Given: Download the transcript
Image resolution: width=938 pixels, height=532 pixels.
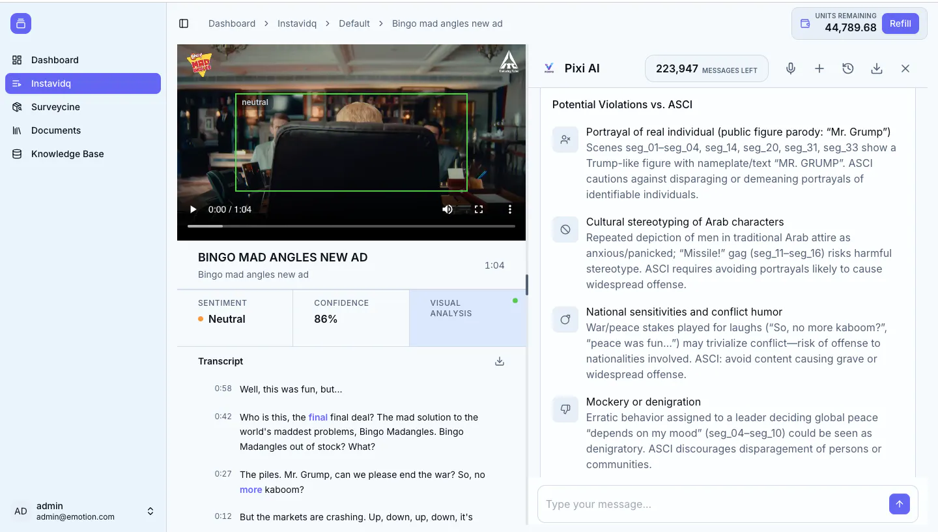Looking at the screenshot, I should click(x=500, y=361).
